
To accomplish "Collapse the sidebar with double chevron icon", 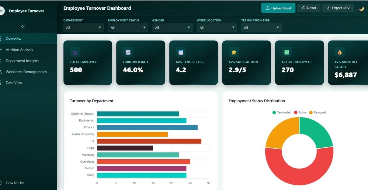I will pos(23,26).
